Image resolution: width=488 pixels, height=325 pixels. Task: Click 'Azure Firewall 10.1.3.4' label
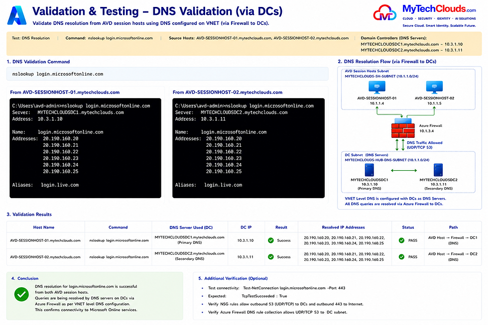tap(431, 128)
